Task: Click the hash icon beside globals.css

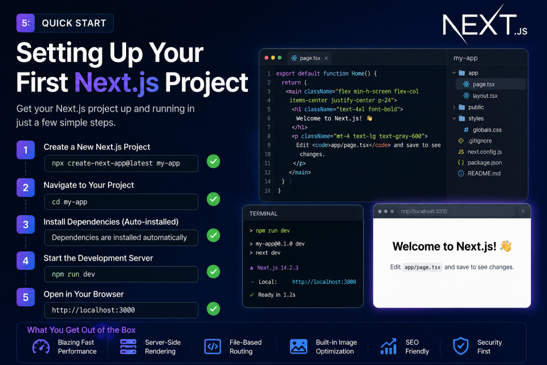Action: pos(466,130)
